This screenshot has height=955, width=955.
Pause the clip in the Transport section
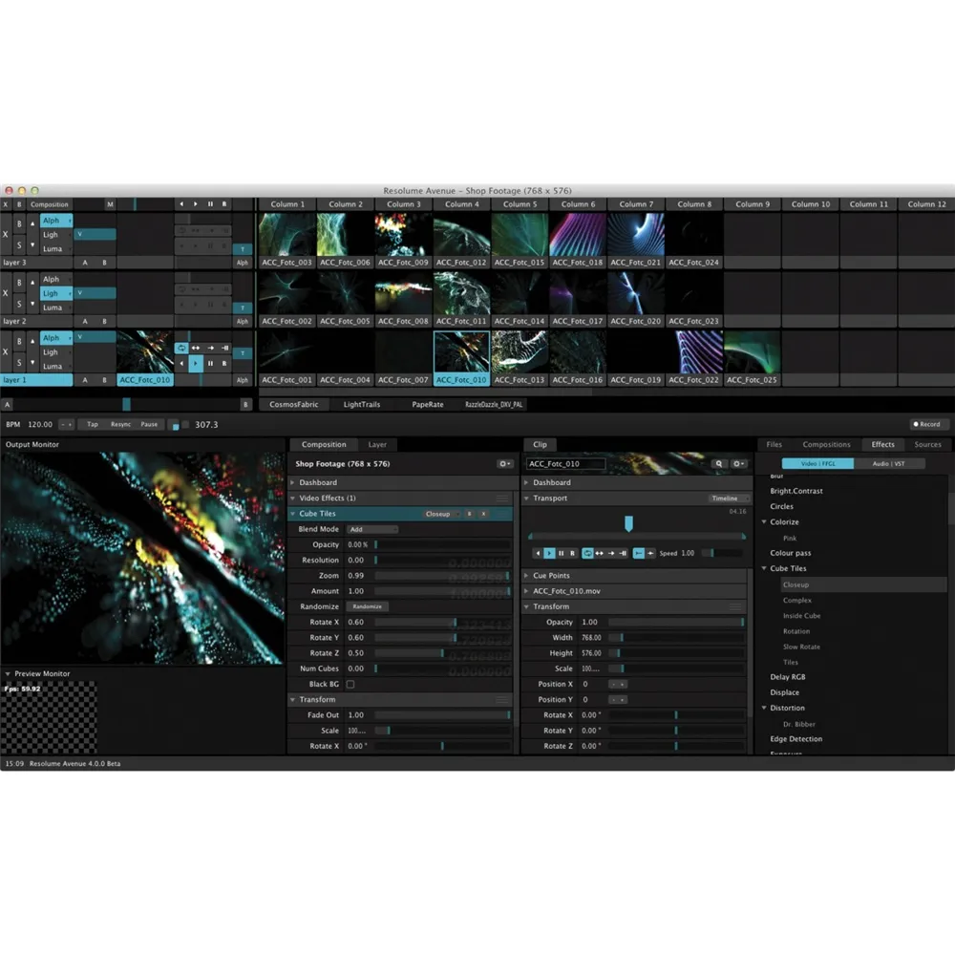[x=561, y=553]
